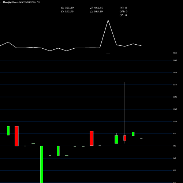Image resolution: width=183 pixels, height=183 pixels.
Task: Click the OC: 0 reading
Action: point(123,8)
